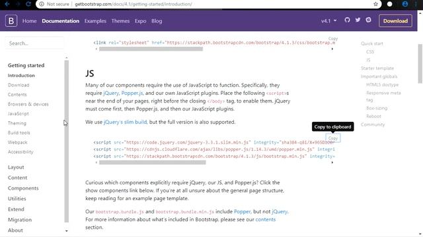The height and width of the screenshot is (237, 423).
Task: Follow the jQuery link in the first JS paragraph
Action: 111,93
